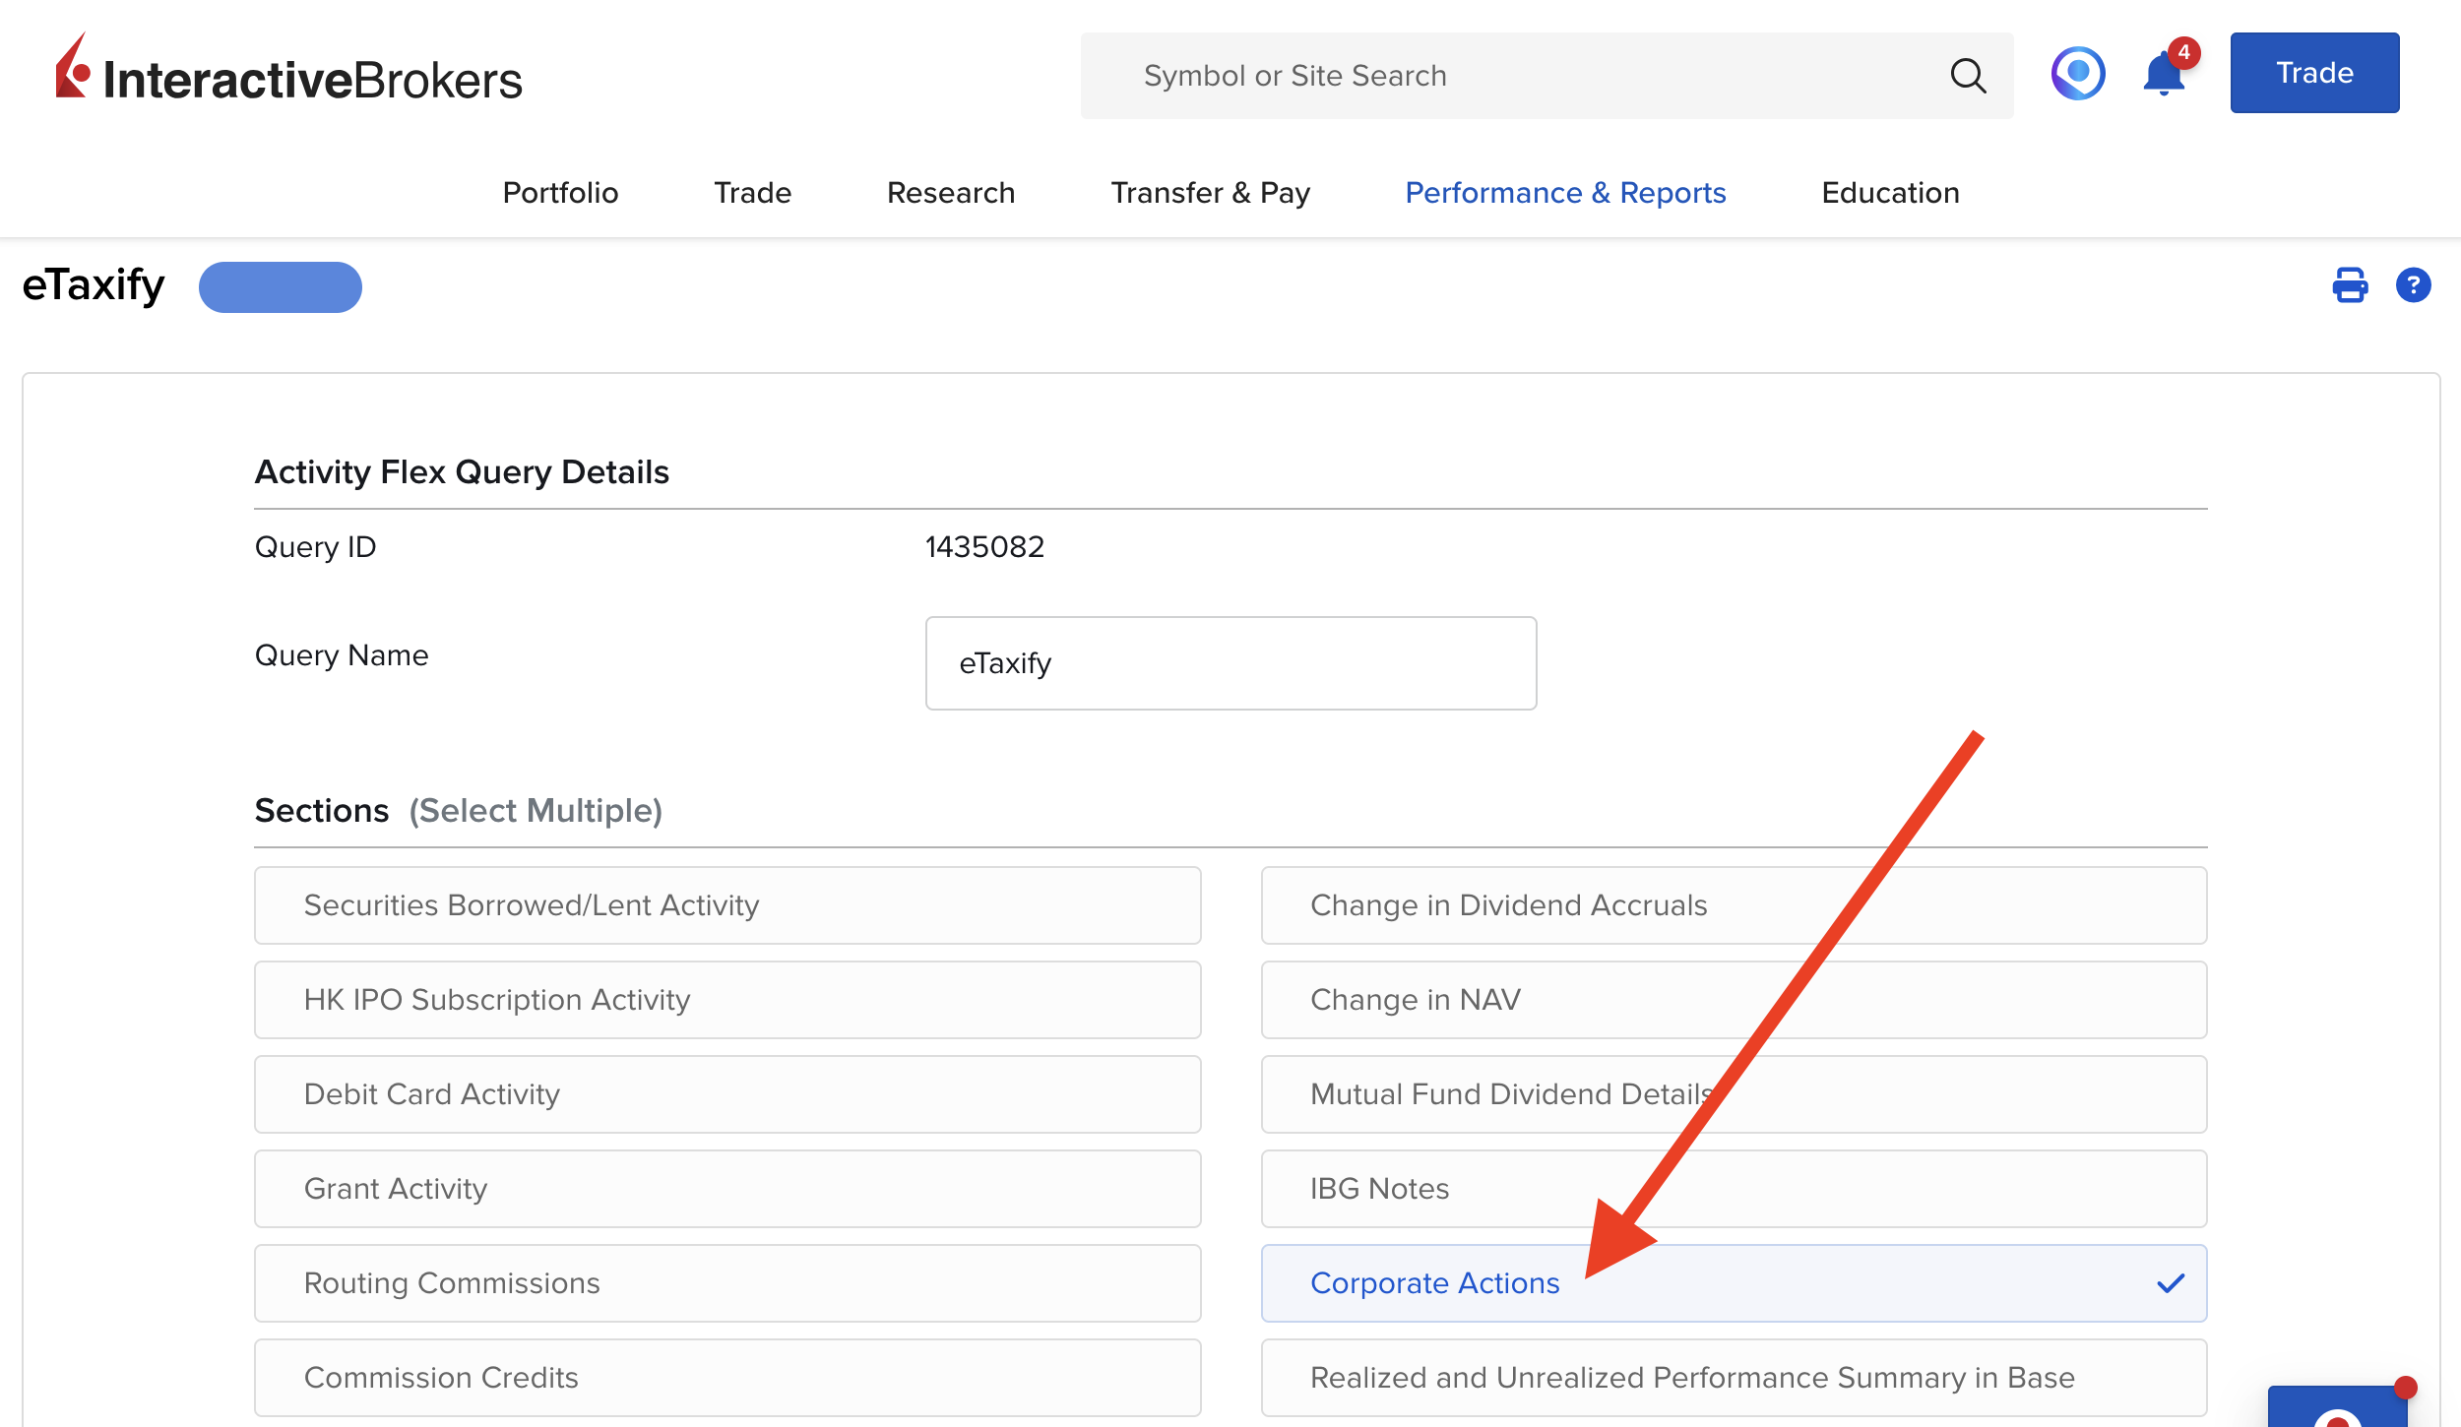Select IBG Notes section
2461x1427 pixels.
[x=1734, y=1189]
